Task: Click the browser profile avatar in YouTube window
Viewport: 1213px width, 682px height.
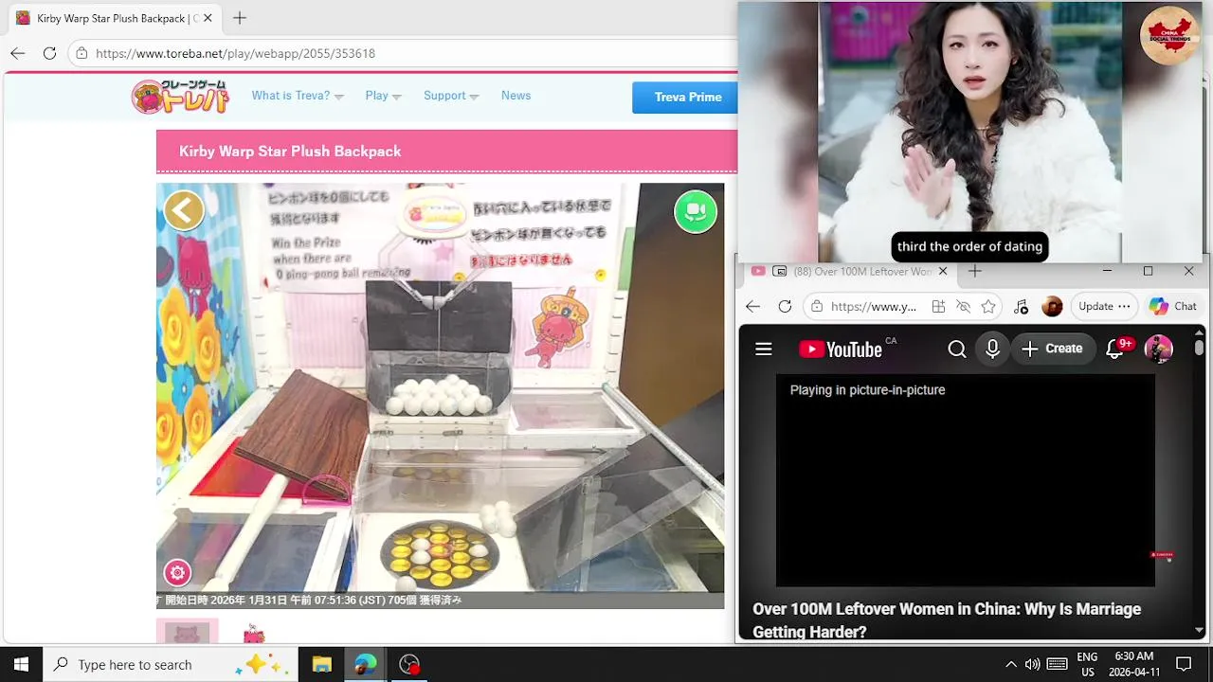Action: click(x=1052, y=307)
